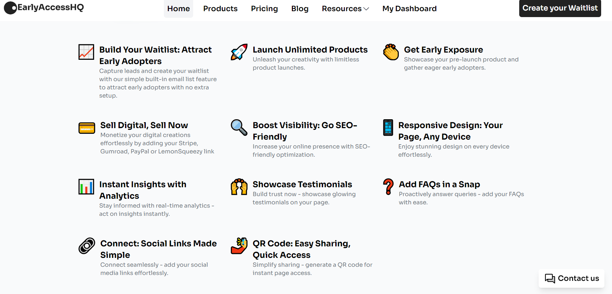612x294 pixels.
Task: Click the heading Launch Unlimited Products
Action: tap(310, 50)
